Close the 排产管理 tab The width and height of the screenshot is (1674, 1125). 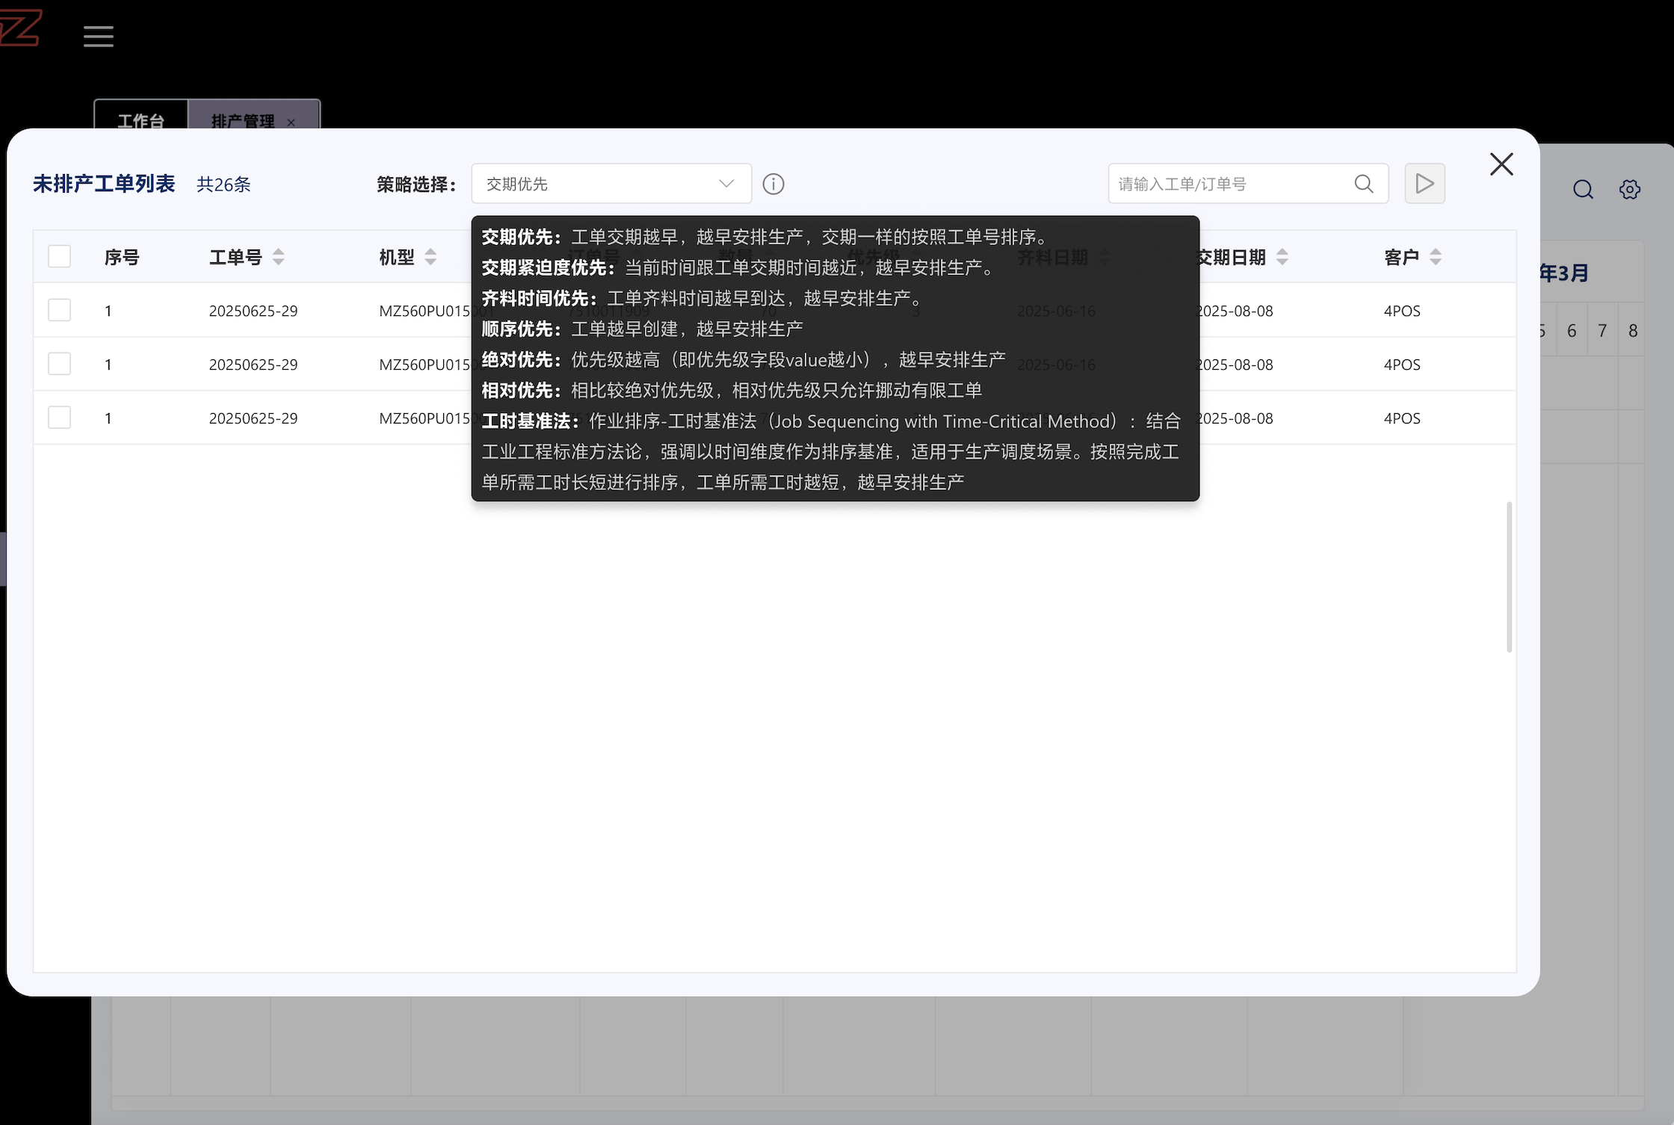point(291,123)
